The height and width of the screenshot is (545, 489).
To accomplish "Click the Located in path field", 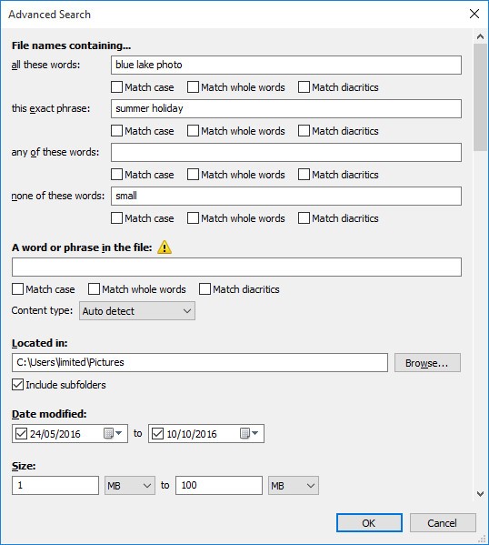I will (200, 362).
